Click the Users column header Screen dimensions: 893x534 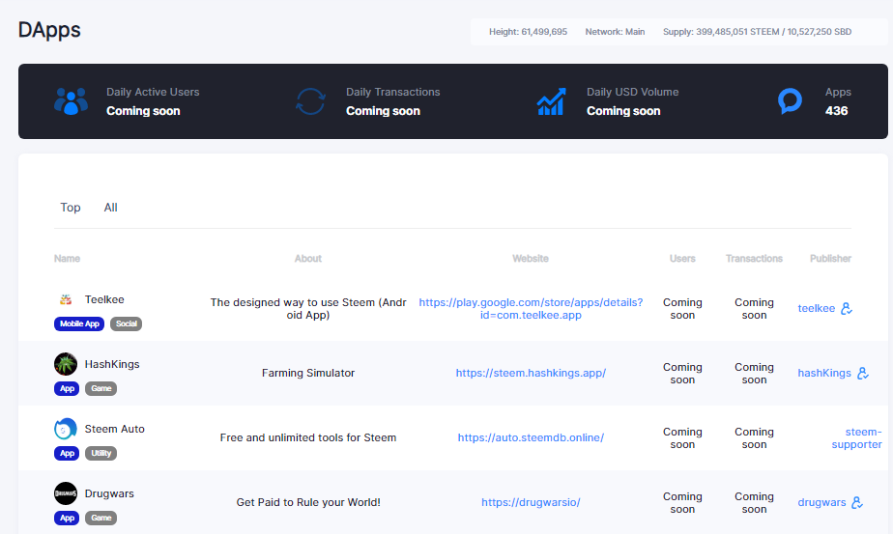pyautogui.click(x=682, y=259)
